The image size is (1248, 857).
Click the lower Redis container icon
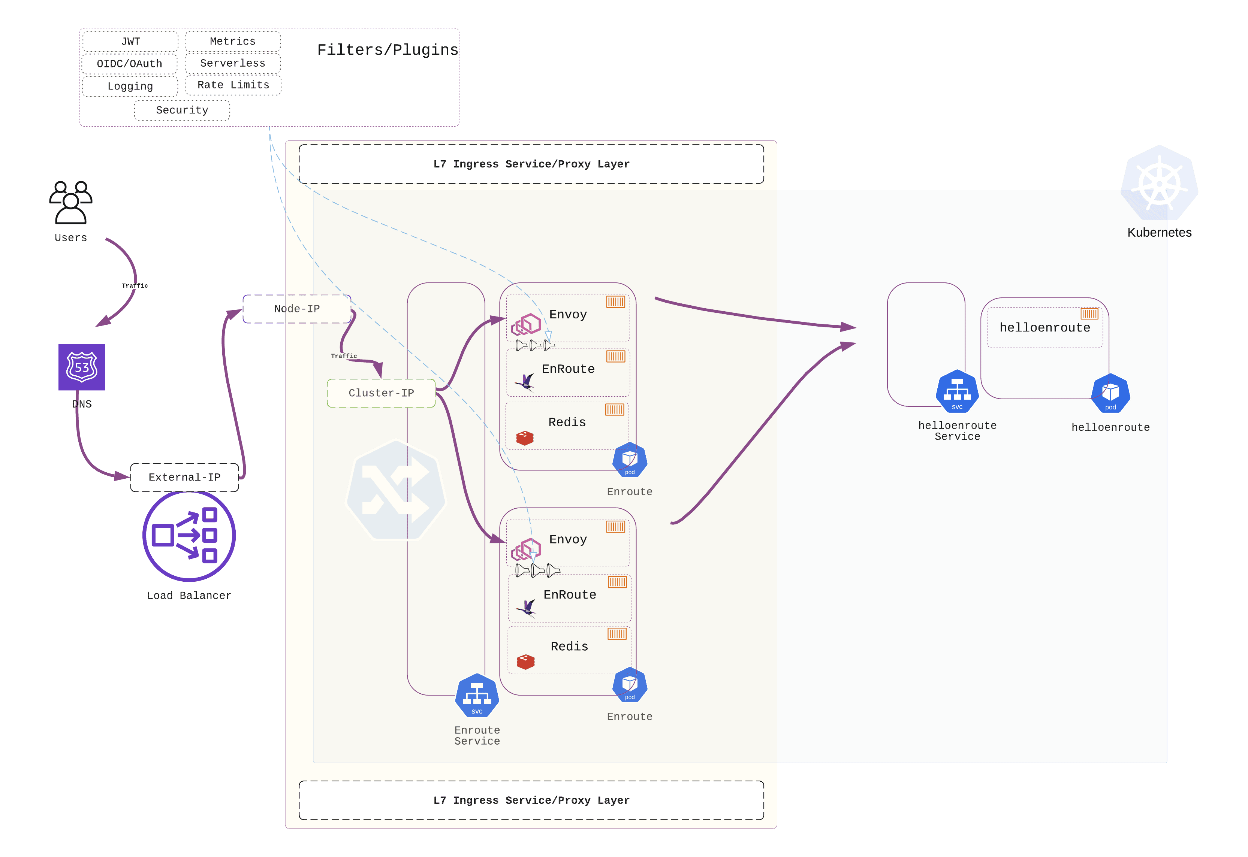click(x=617, y=634)
